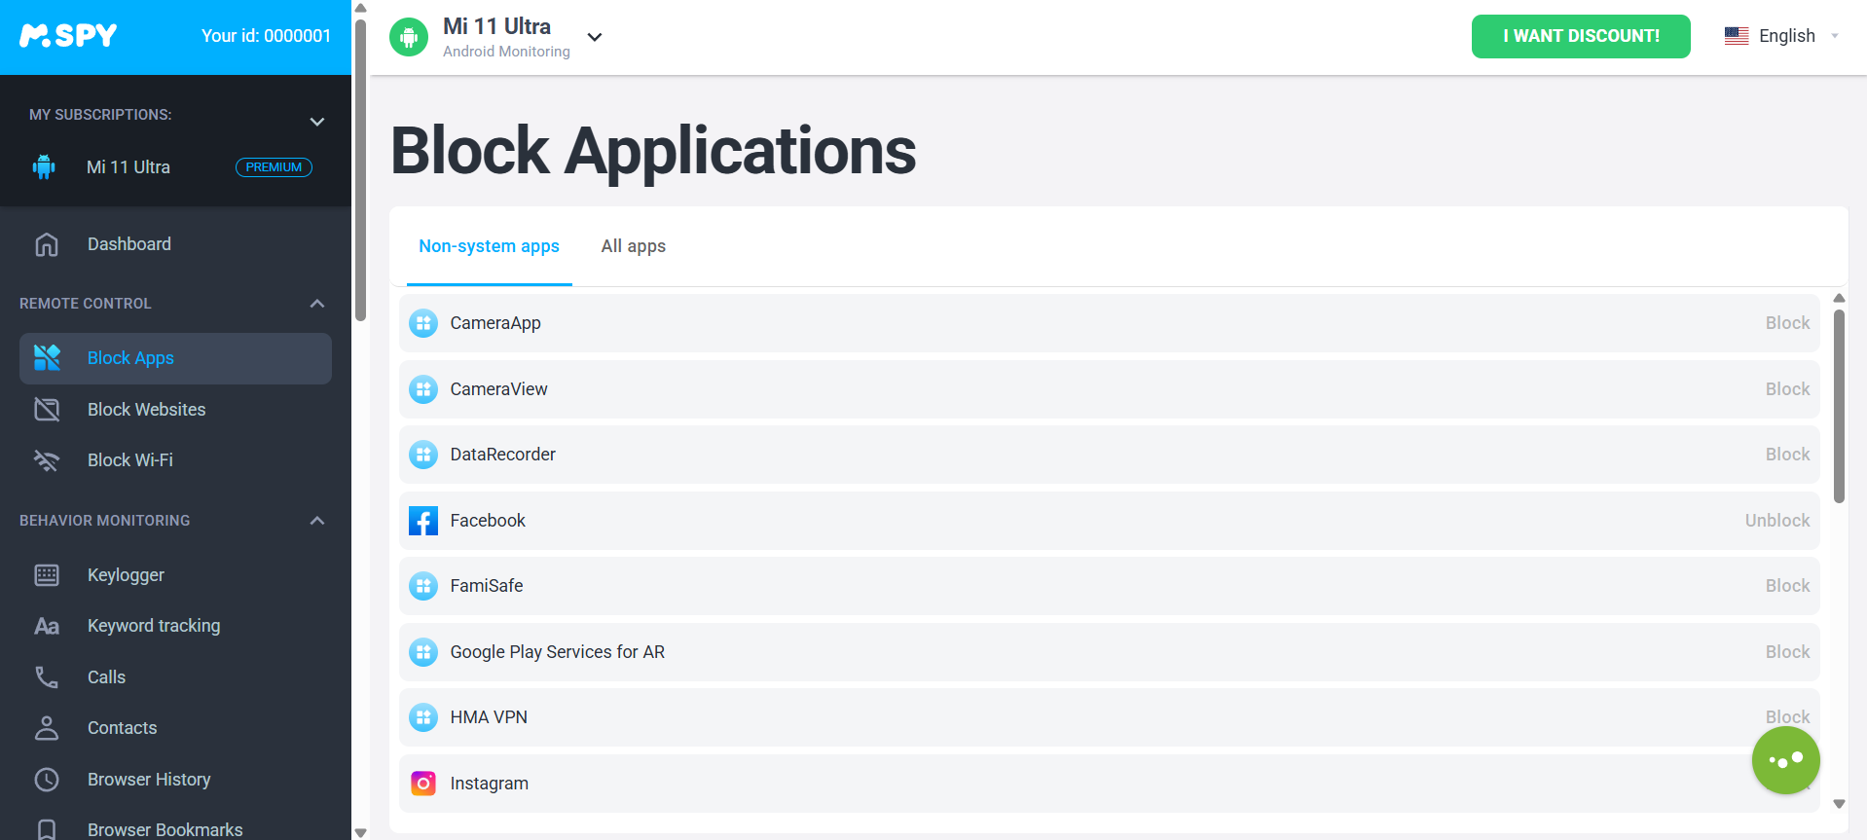Block the DataRecorder application
This screenshot has width=1867, height=840.
[x=1787, y=455]
